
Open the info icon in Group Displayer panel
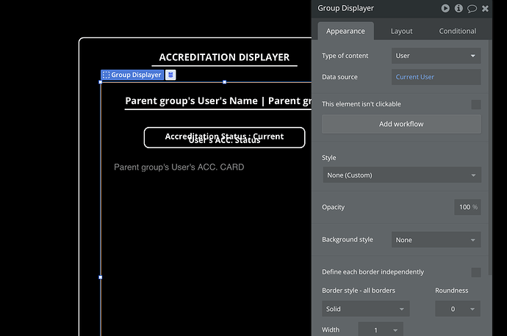pyautogui.click(x=459, y=8)
